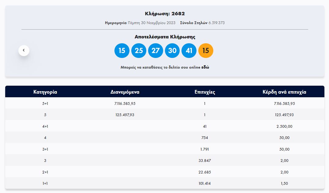Click the 'Κατηγορία' column header
Screen dimensions: 329x193
pos(45,92)
